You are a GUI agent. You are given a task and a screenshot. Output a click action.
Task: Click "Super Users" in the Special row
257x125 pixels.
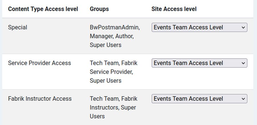(105, 45)
